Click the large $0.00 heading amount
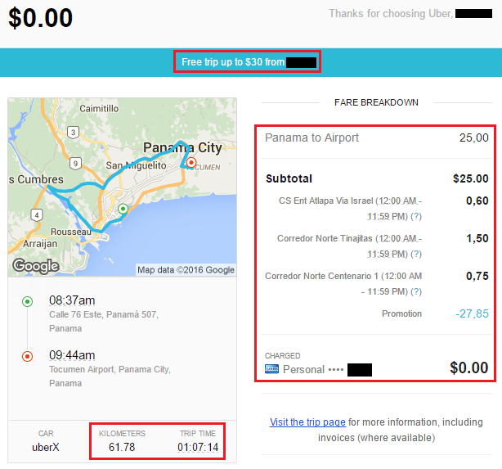 (x=41, y=18)
